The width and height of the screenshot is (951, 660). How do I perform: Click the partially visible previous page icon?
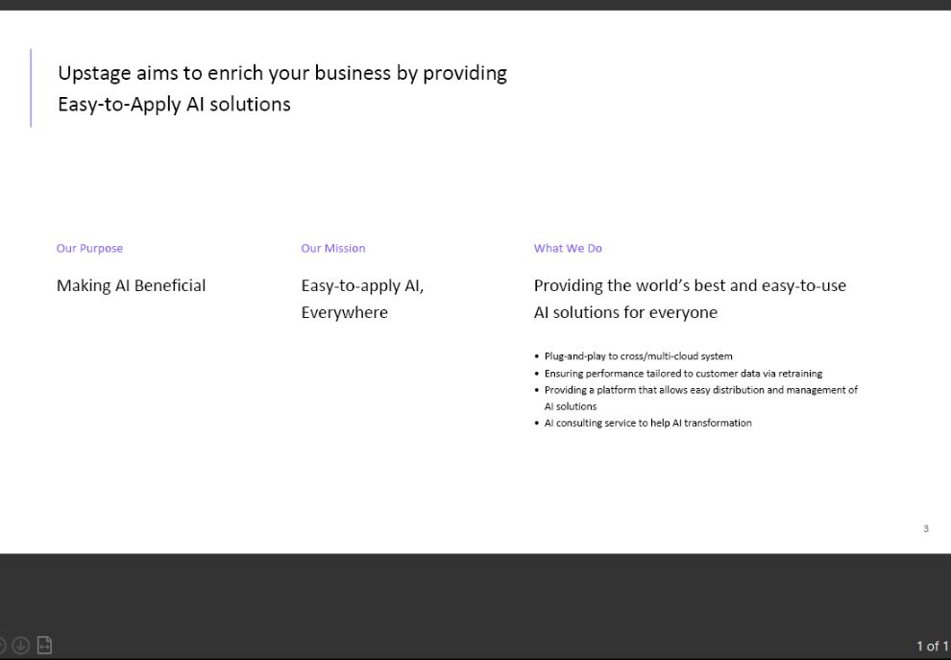[3, 645]
